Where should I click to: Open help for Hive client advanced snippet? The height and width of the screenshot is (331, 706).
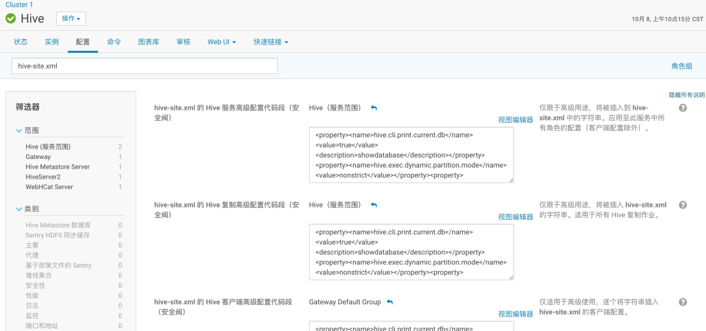point(682,302)
